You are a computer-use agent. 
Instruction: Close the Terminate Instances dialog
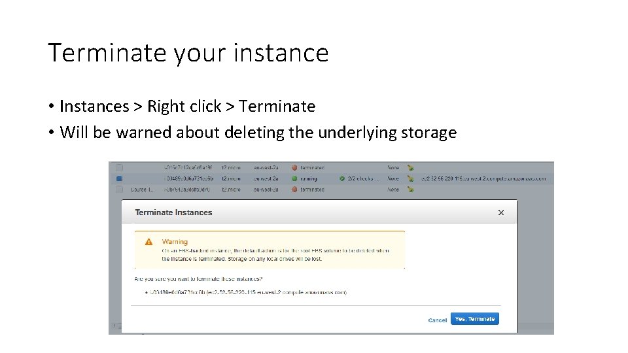[501, 212]
